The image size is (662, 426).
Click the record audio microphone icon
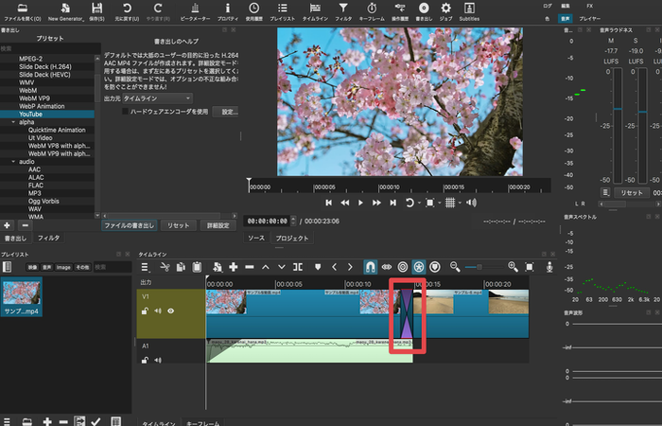coord(549,267)
